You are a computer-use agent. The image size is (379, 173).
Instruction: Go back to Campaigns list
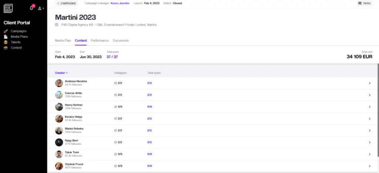pos(67,3)
